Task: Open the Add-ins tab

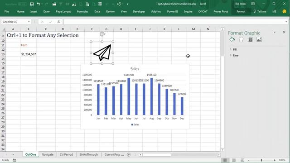Action: 156,11
